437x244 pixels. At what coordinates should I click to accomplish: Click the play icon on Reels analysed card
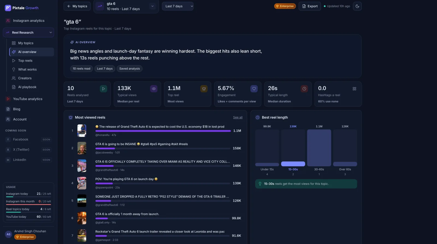click(104, 89)
